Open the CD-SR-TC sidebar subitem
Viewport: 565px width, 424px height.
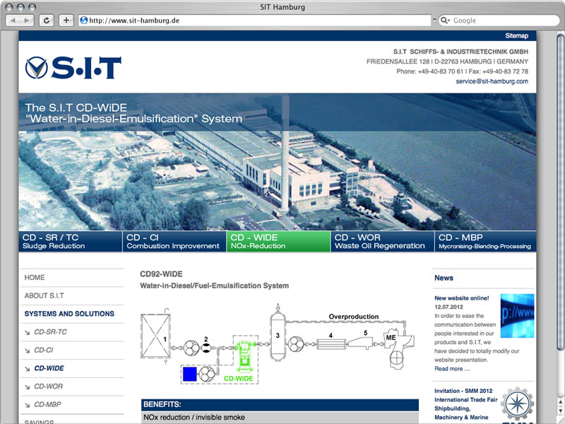tap(50, 332)
